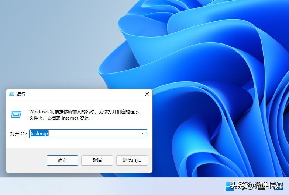Click 取消 to dismiss the Run dialog

pos(97,160)
